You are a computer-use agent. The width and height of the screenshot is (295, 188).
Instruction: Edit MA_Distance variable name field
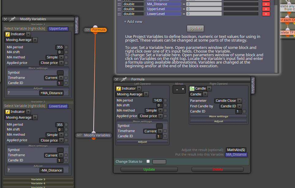[x=163, y=4]
